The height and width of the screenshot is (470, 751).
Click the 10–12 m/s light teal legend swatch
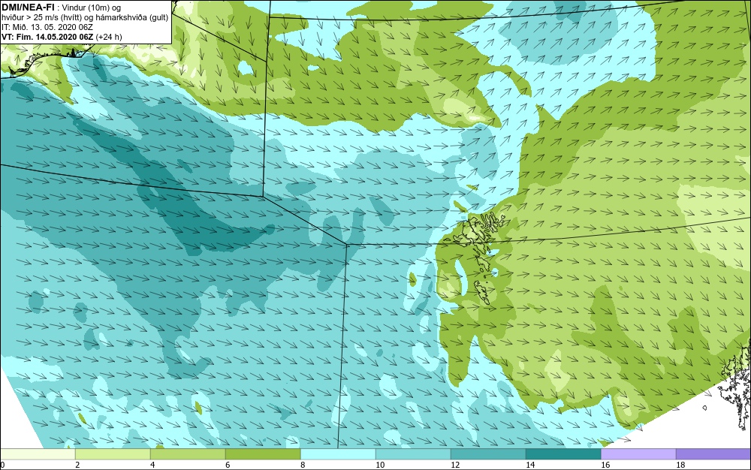click(413, 453)
